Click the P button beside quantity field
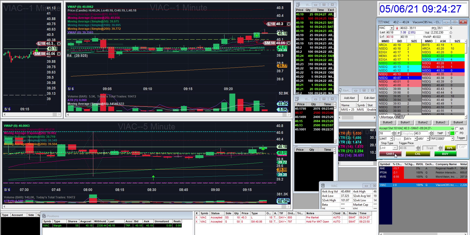Viewport: 470px width, 235px height. tap(399, 133)
